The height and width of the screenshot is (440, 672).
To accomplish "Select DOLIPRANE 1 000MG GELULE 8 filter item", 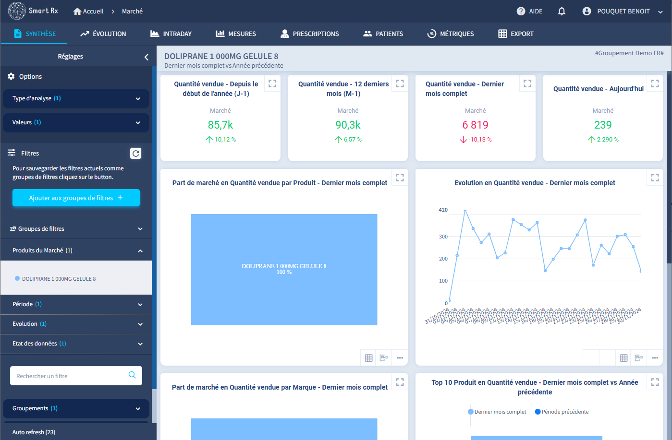I will click(x=59, y=279).
